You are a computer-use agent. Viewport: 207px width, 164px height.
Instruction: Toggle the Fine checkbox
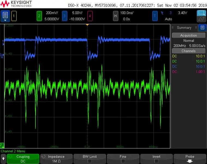123,161
